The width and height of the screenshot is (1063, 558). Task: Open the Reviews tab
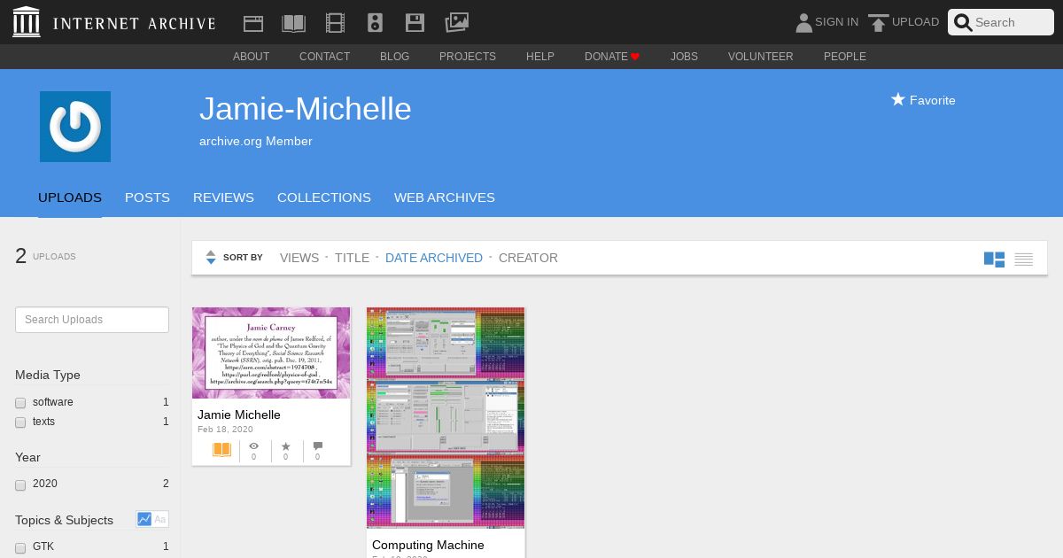point(223,198)
